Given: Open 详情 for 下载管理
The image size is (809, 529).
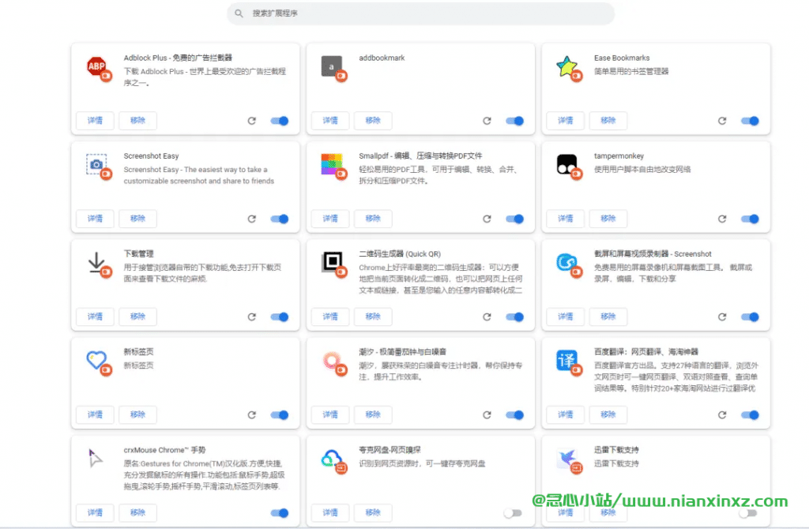Looking at the screenshot, I should 95,317.
